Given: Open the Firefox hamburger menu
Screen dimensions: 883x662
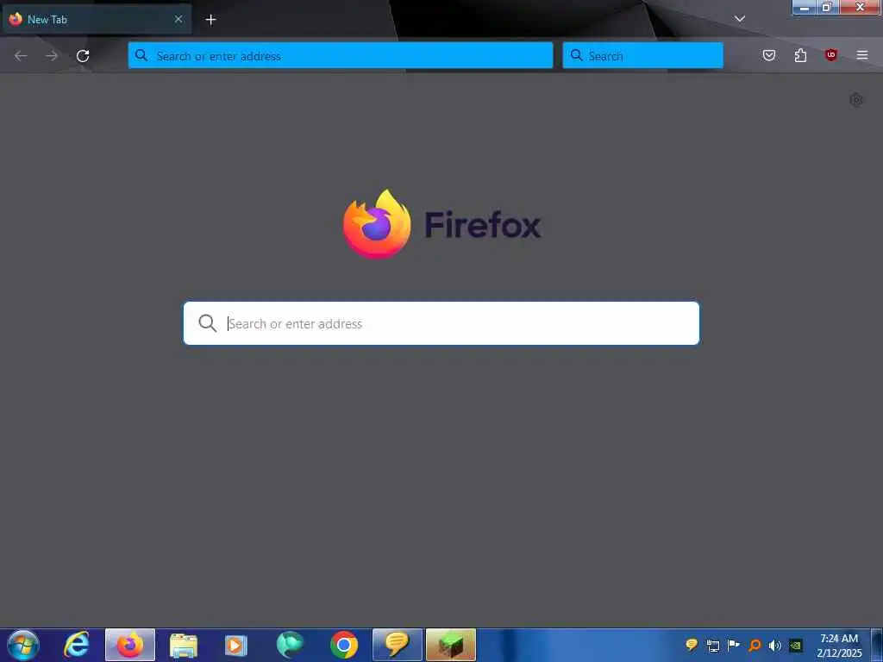Looking at the screenshot, I should (862, 55).
